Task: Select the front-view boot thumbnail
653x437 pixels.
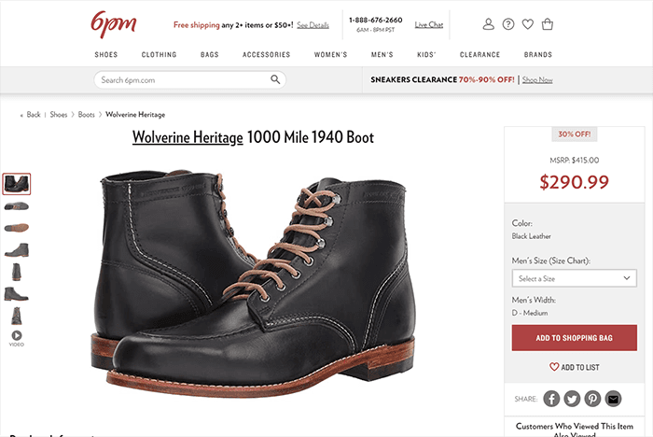Action: click(x=16, y=316)
